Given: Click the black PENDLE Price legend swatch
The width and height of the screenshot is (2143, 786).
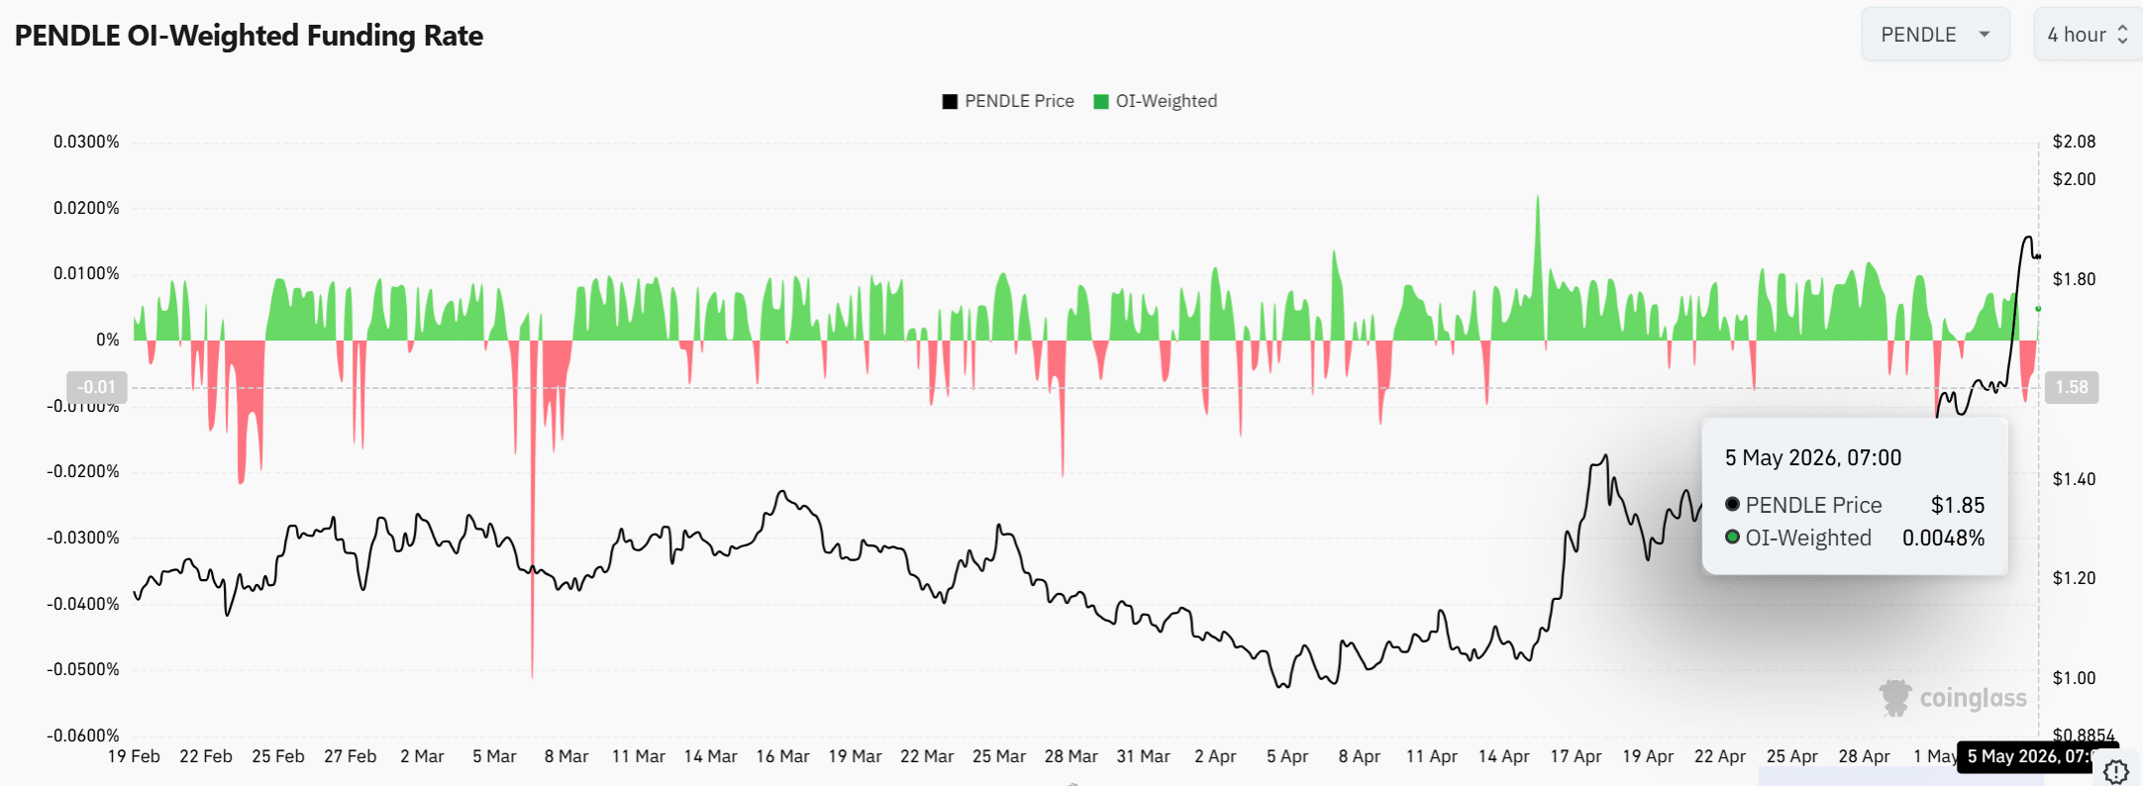Looking at the screenshot, I should click(x=950, y=102).
